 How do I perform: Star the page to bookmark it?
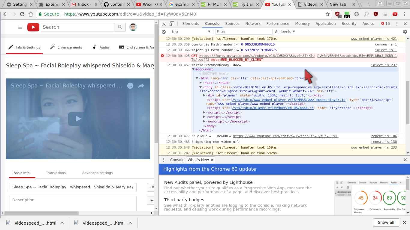327,14
